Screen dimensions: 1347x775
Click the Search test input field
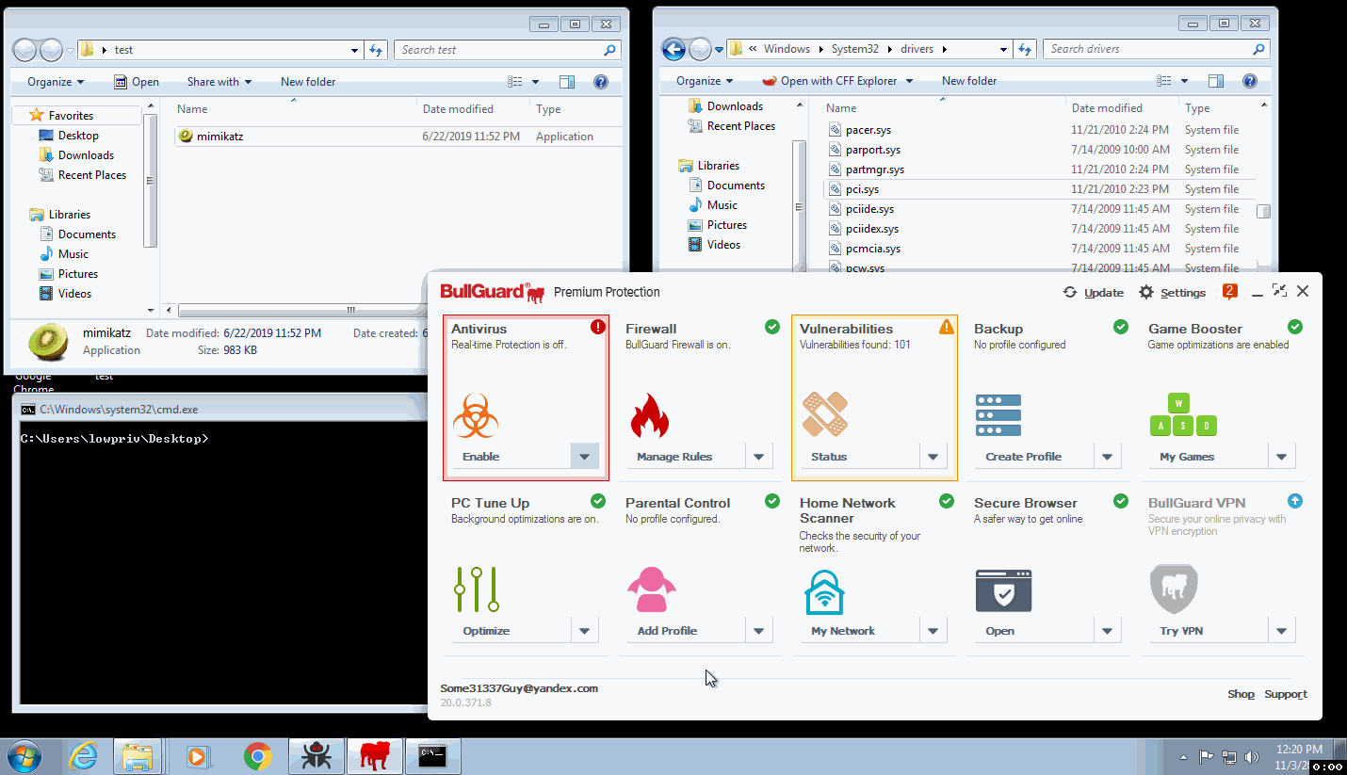point(507,50)
